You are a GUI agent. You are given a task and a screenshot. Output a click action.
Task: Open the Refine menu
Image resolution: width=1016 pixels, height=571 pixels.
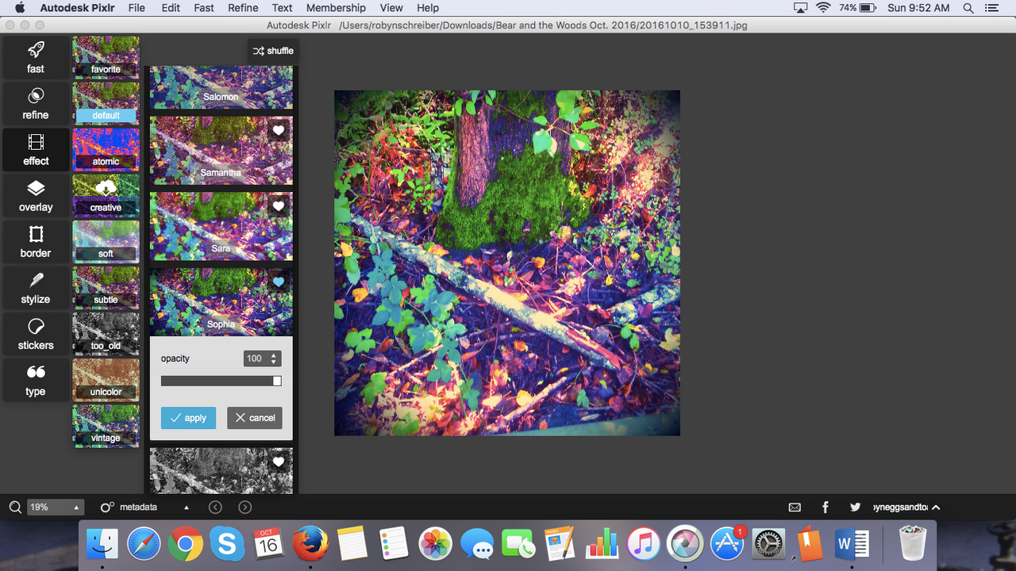[x=243, y=8]
